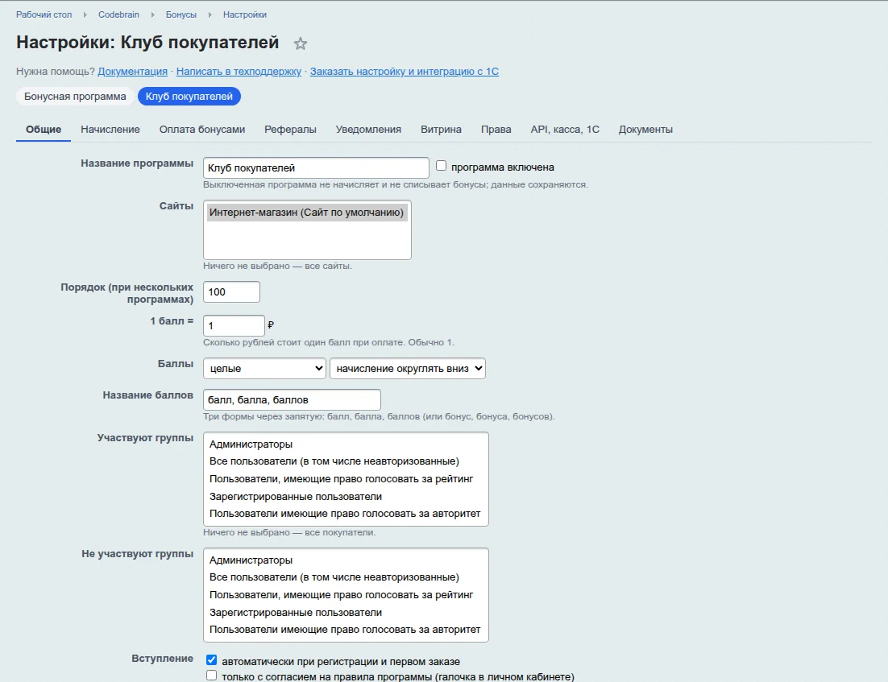
Task: Open the Документация link
Action: (x=132, y=72)
